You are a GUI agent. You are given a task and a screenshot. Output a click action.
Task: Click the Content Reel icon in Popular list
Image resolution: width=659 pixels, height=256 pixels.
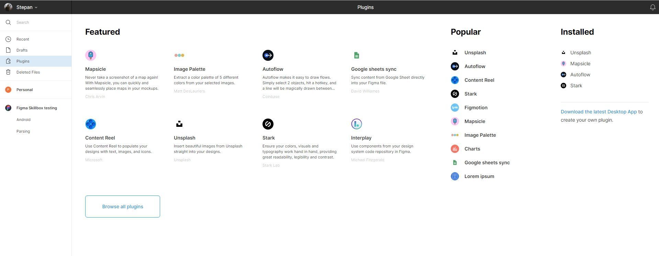455,80
